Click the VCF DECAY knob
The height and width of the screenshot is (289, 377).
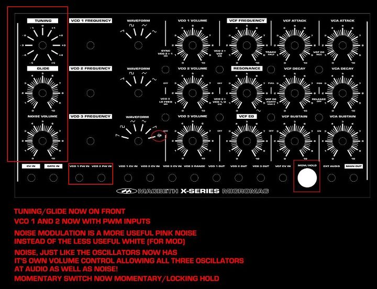click(294, 93)
